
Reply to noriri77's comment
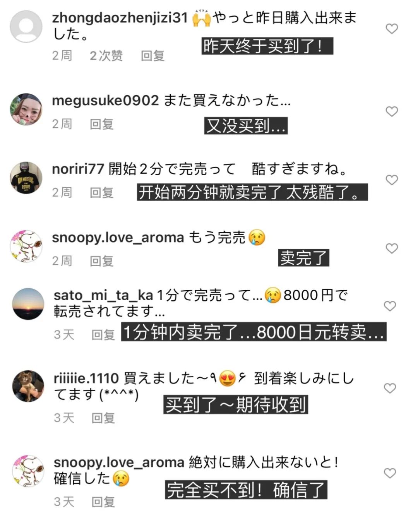pyautogui.click(x=101, y=192)
